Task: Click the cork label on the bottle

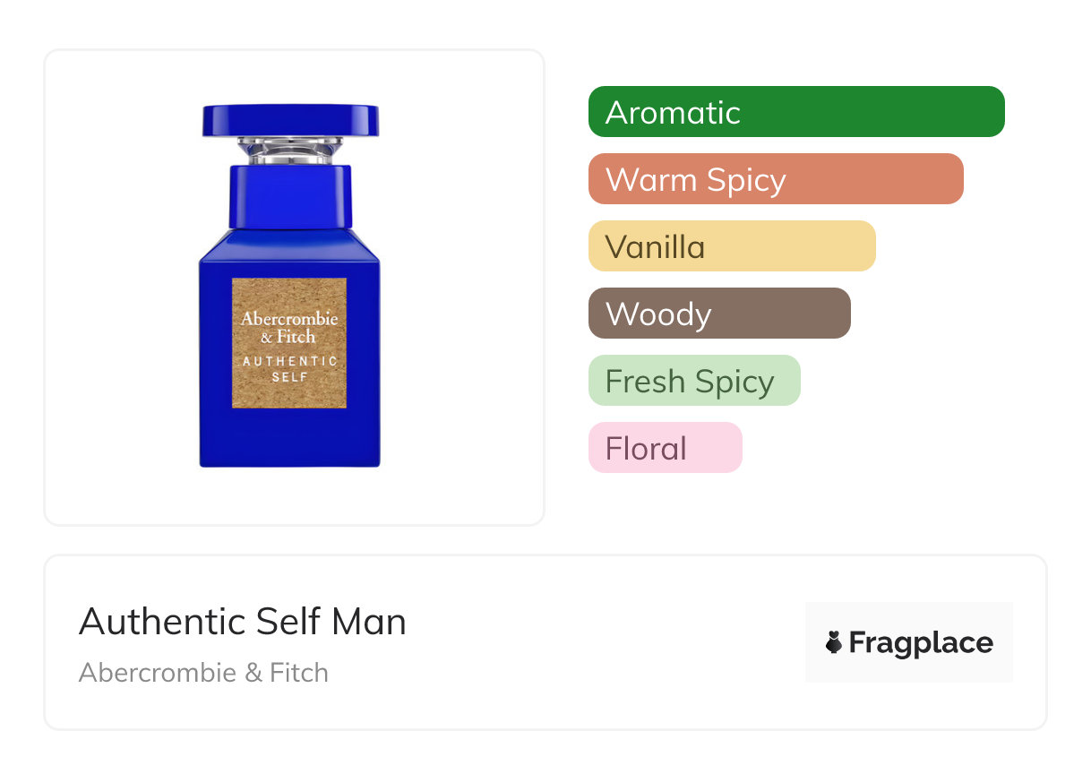Action: (x=289, y=343)
